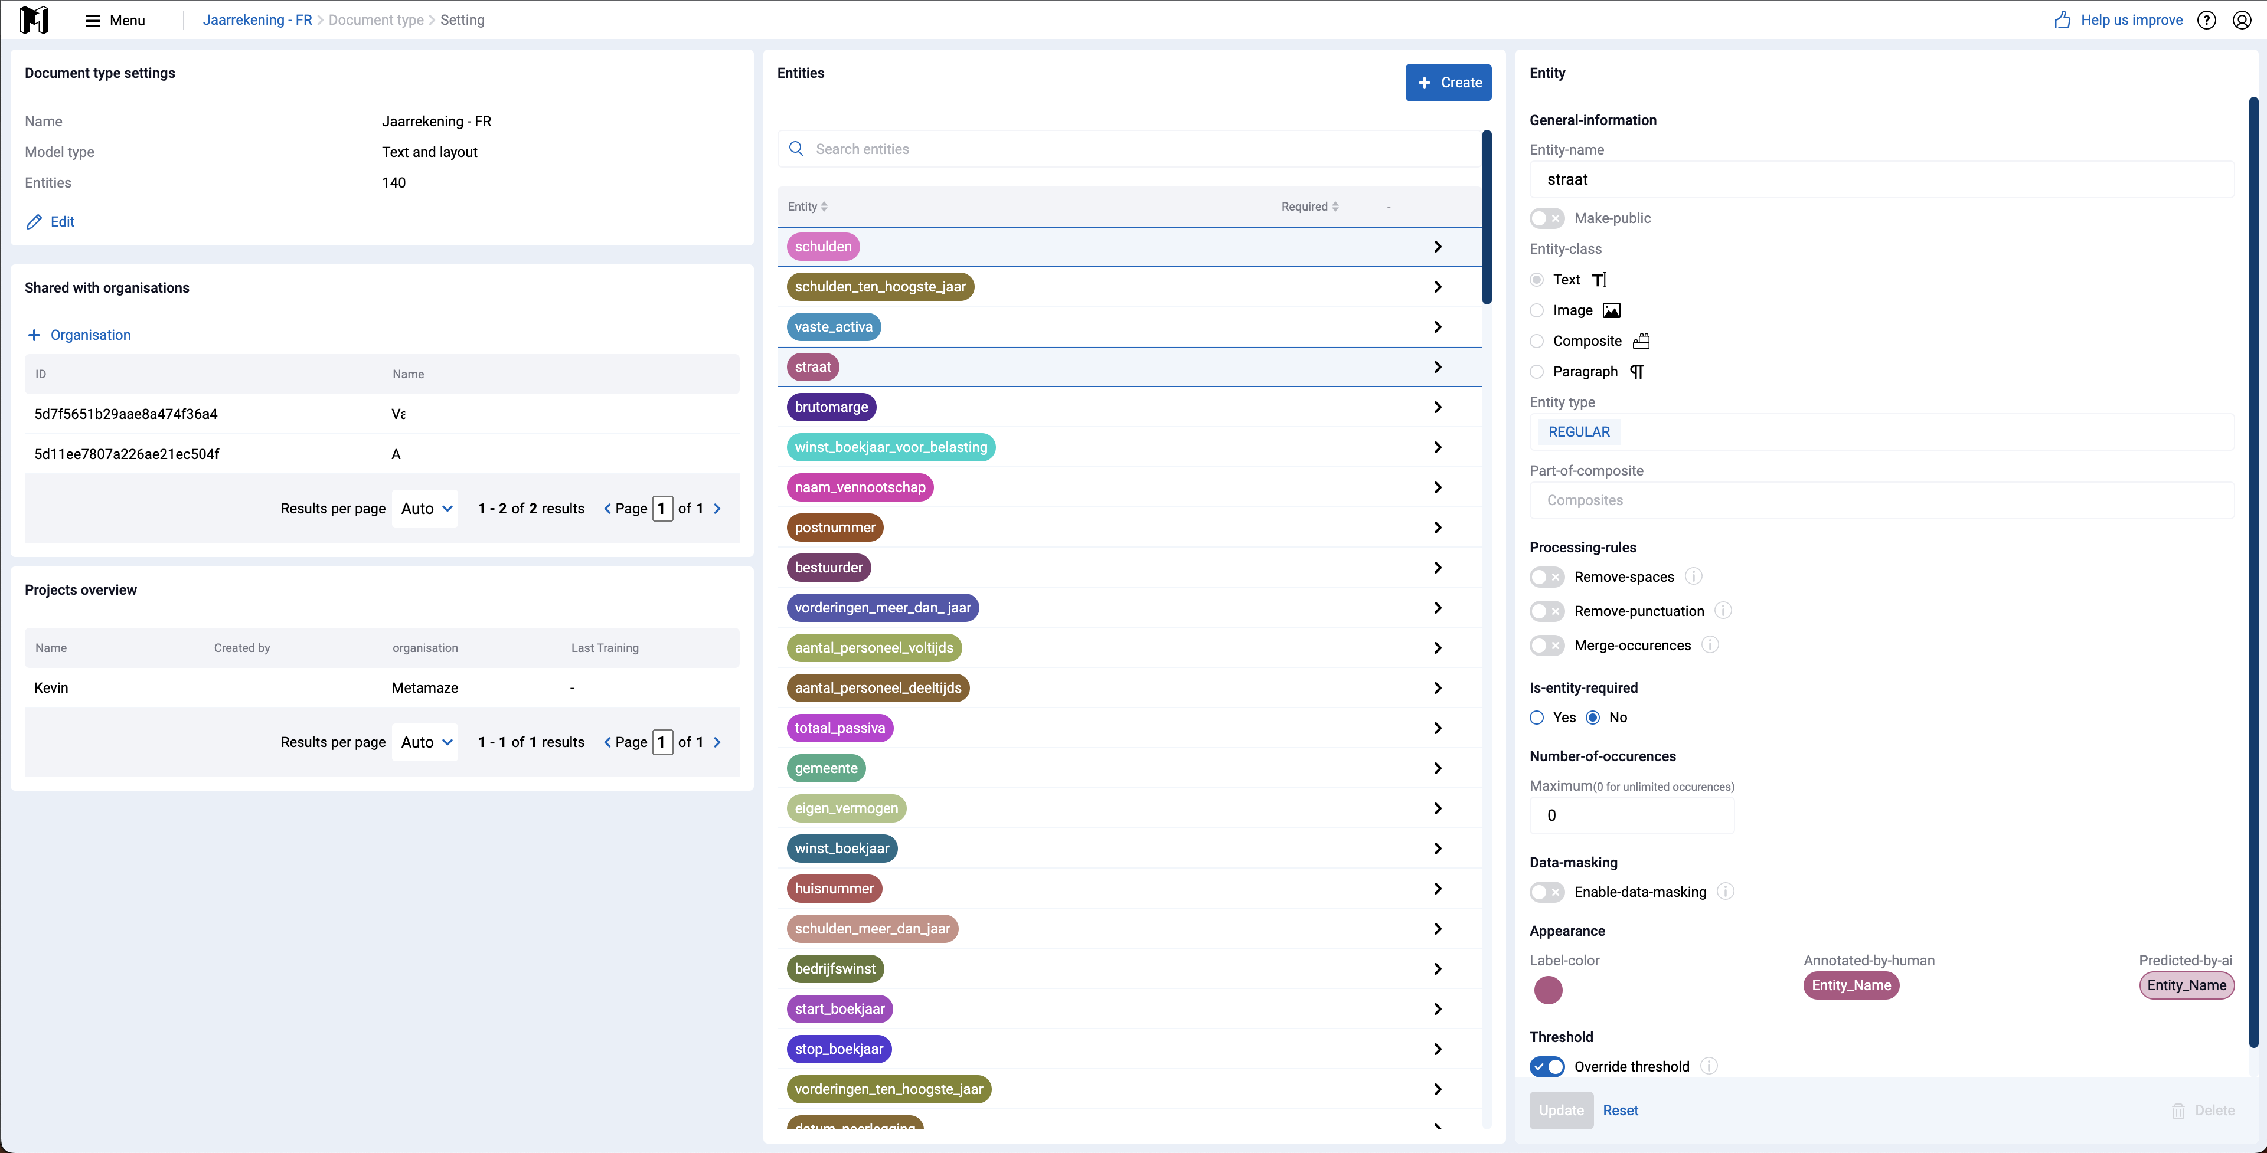2267x1153 pixels.
Task: Open the Label-color swatch
Action: tap(1548, 990)
